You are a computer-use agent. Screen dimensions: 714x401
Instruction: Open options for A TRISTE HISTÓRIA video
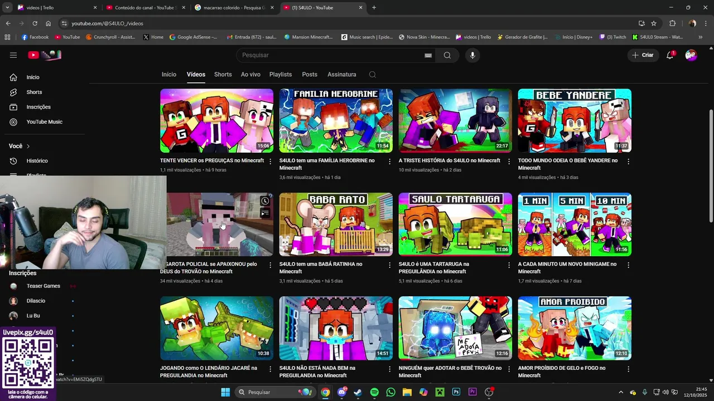(x=509, y=161)
